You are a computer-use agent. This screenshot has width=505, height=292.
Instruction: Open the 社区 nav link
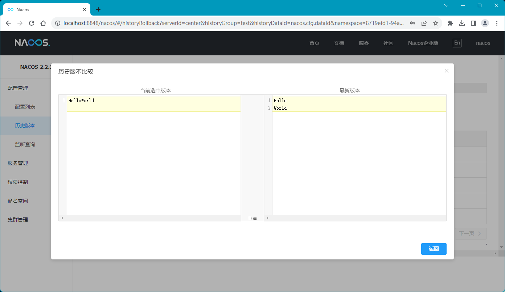(x=388, y=43)
